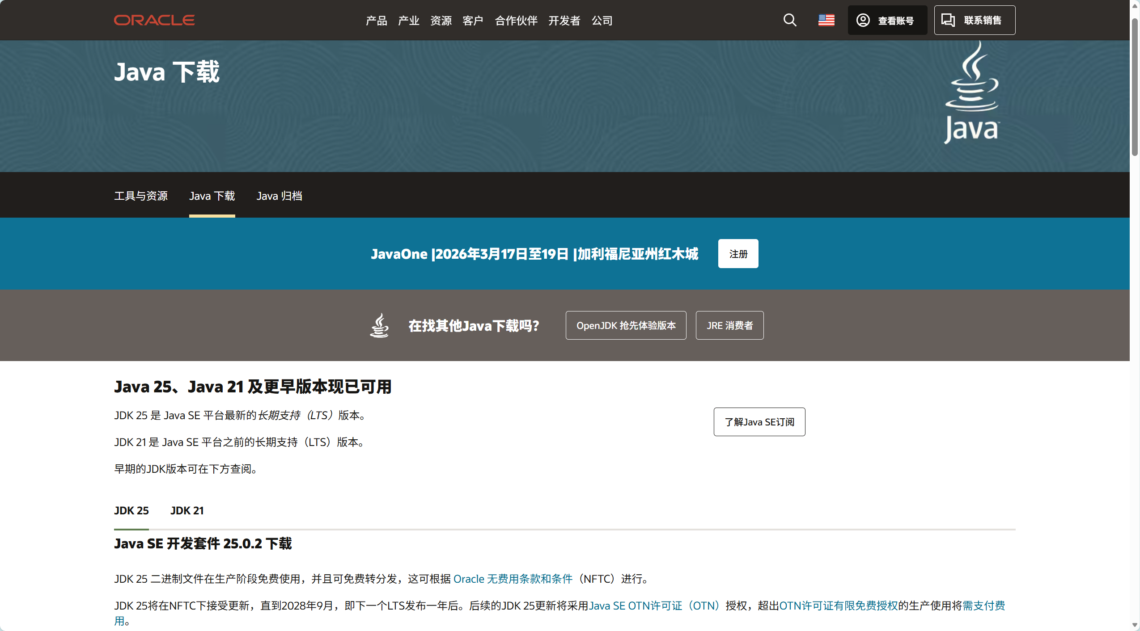Click the contact sales chat icon

(948, 20)
